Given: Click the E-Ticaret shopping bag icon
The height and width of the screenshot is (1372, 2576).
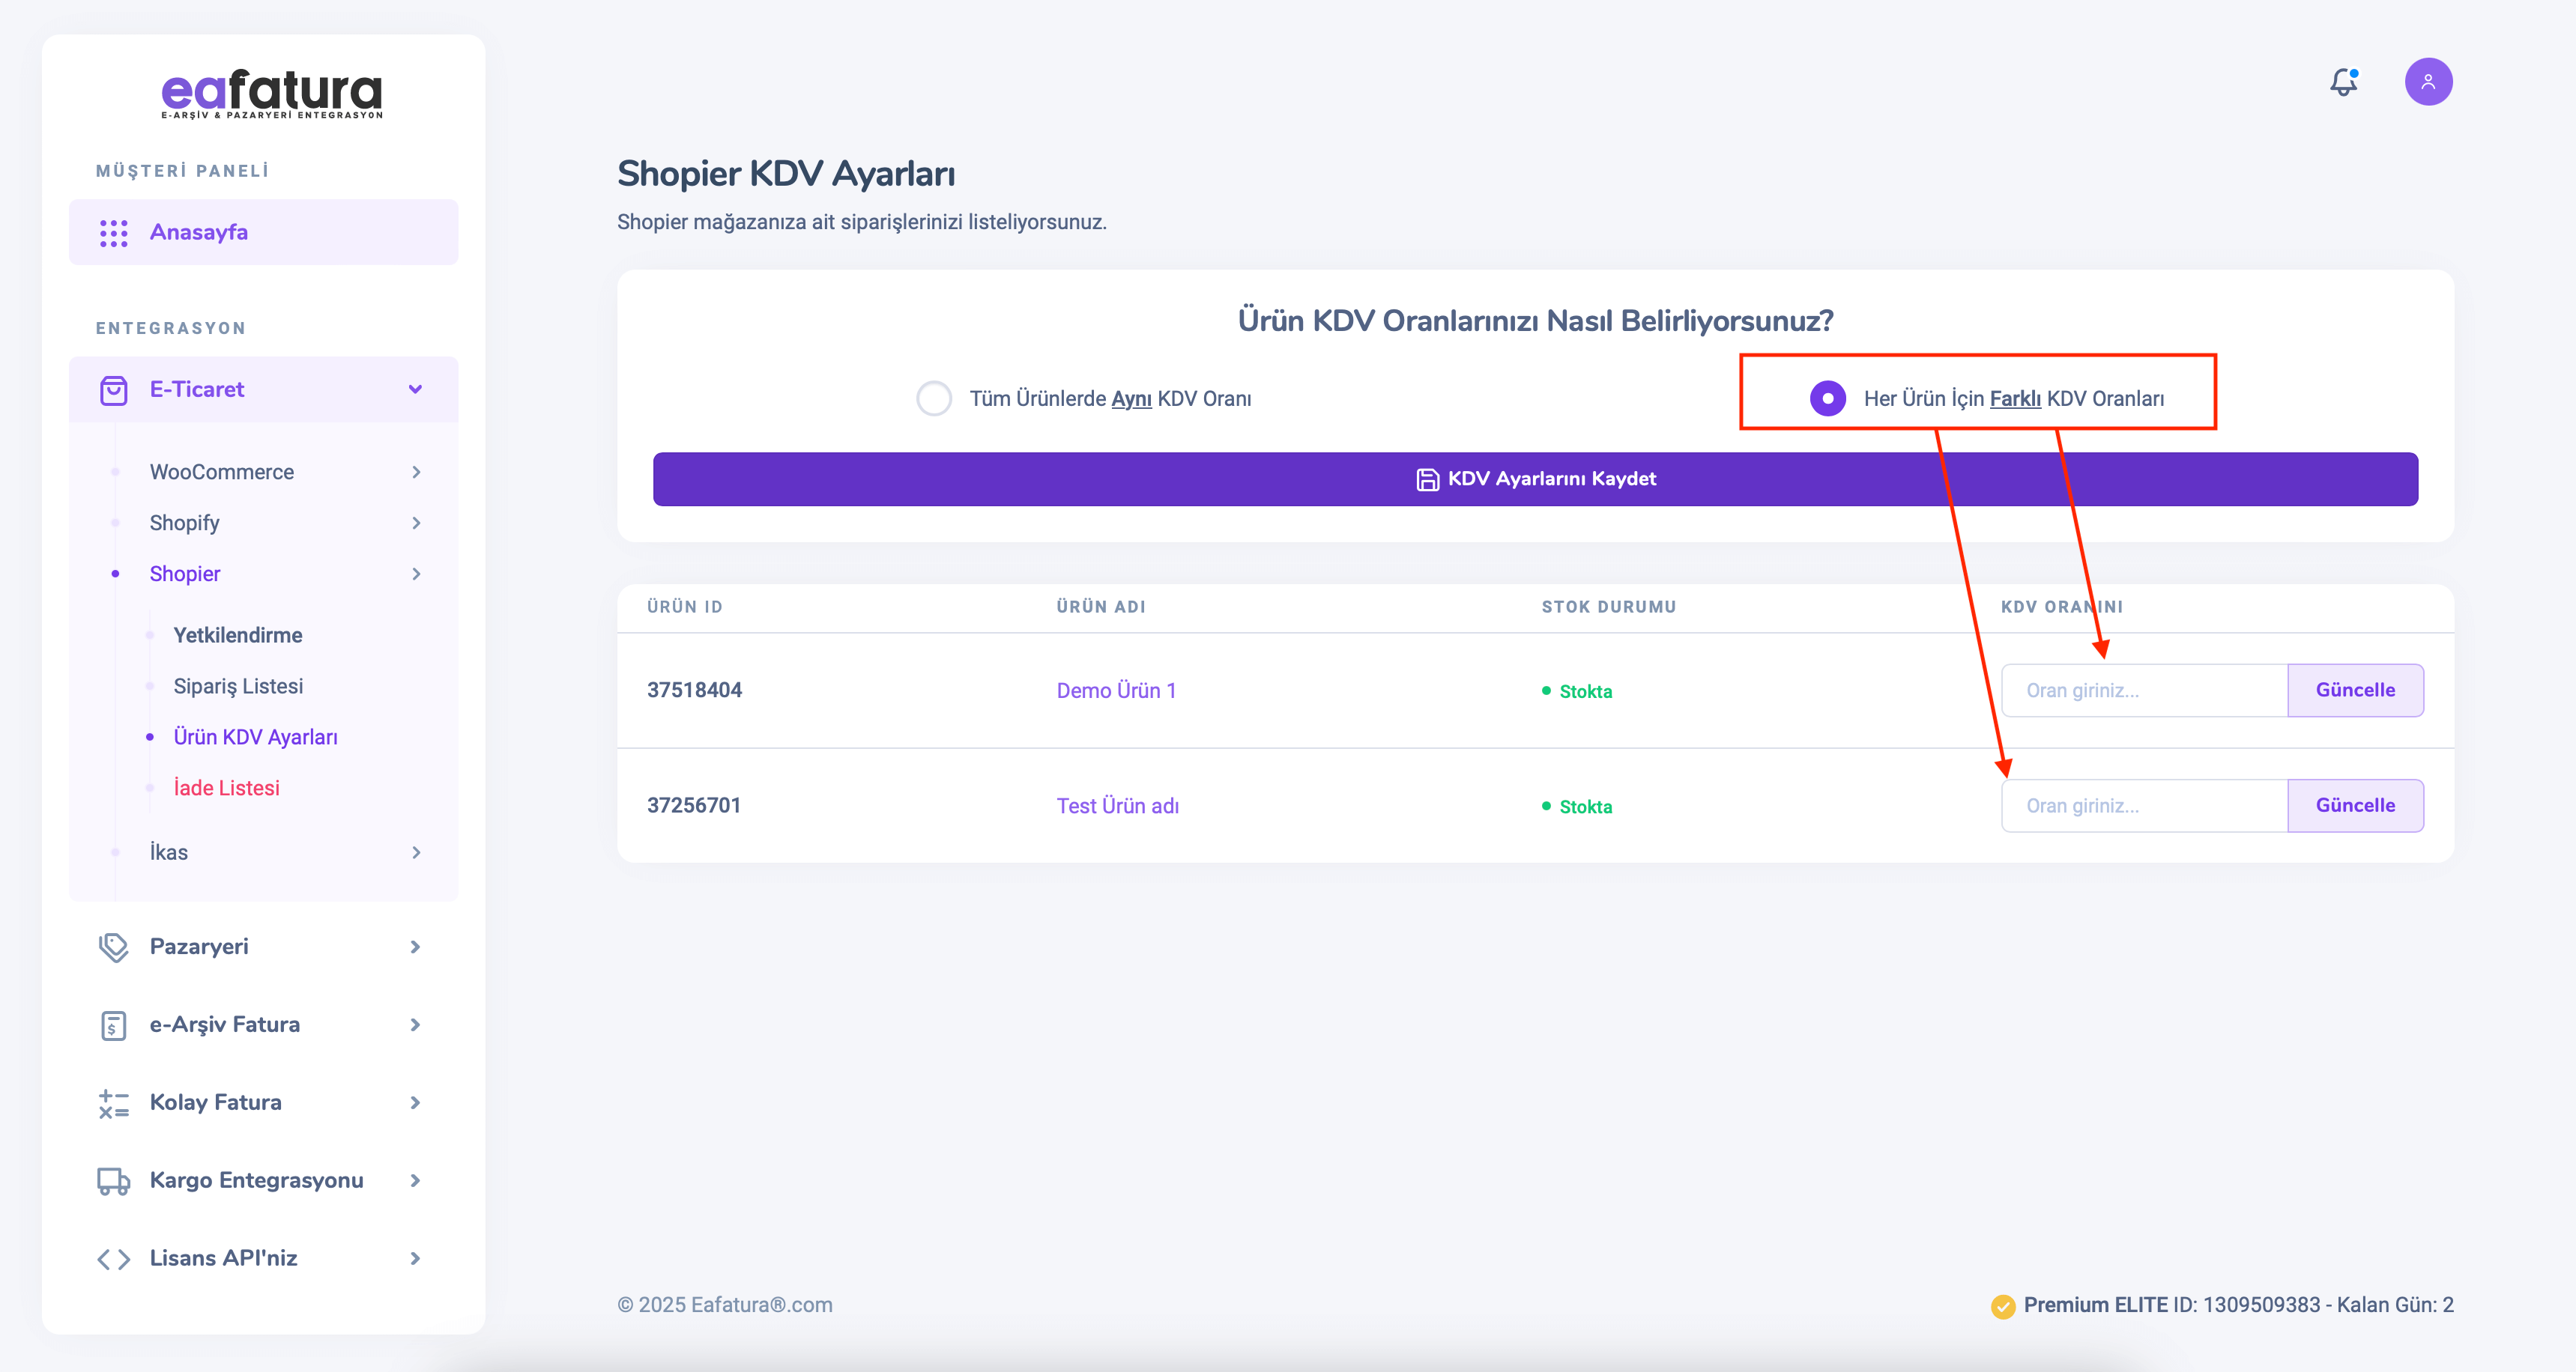Looking at the screenshot, I should pos(114,389).
